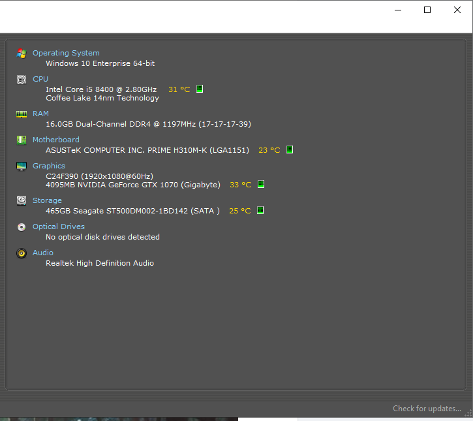Open the Graphics section link
The width and height of the screenshot is (473, 421).
49,166
